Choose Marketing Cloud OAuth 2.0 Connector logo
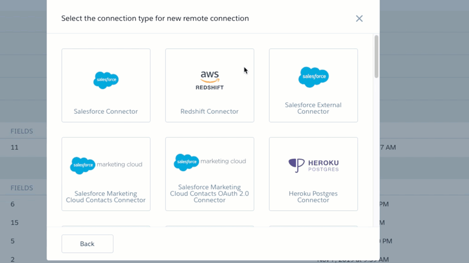This screenshot has height=263, width=469. point(210,162)
